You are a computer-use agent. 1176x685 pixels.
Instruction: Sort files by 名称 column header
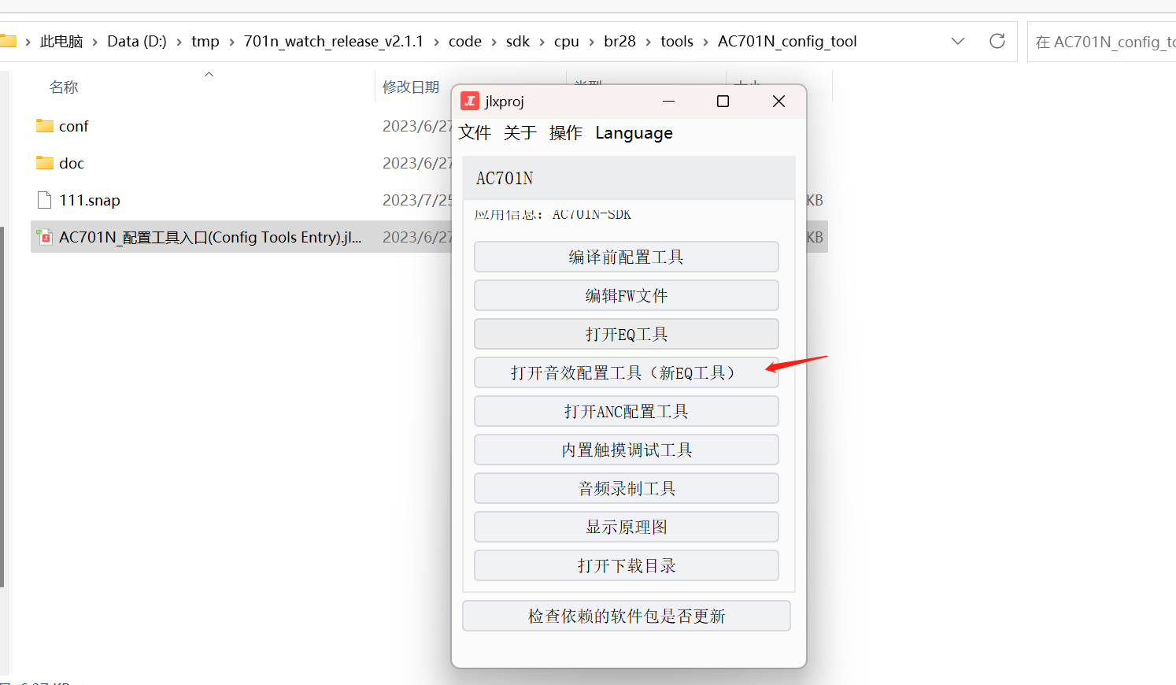pos(64,87)
